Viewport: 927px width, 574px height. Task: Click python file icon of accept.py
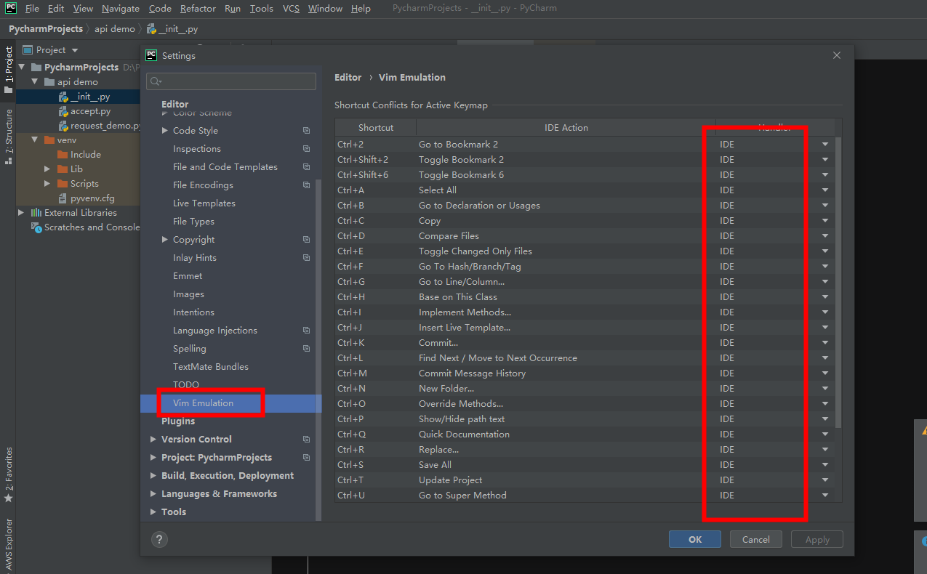[x=63, y=111]
